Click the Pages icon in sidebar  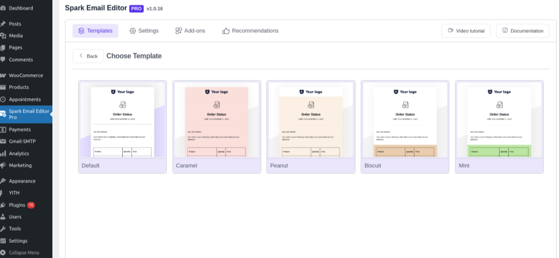coord(3,47)
